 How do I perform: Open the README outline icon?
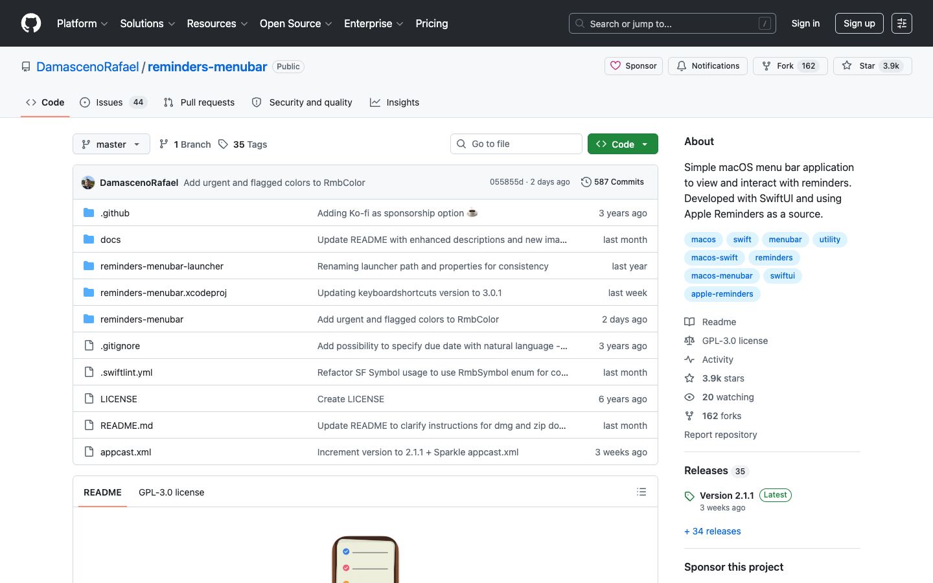click(641, 492)
